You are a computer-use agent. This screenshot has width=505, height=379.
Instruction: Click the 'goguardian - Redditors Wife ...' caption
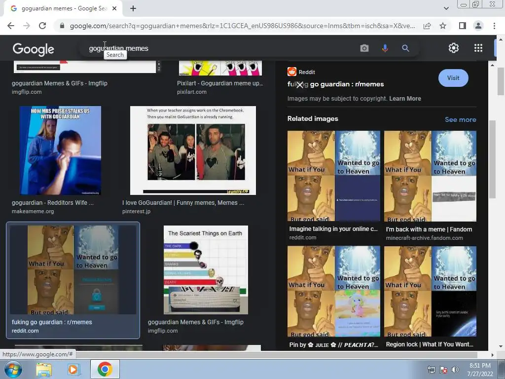point(53,203)
